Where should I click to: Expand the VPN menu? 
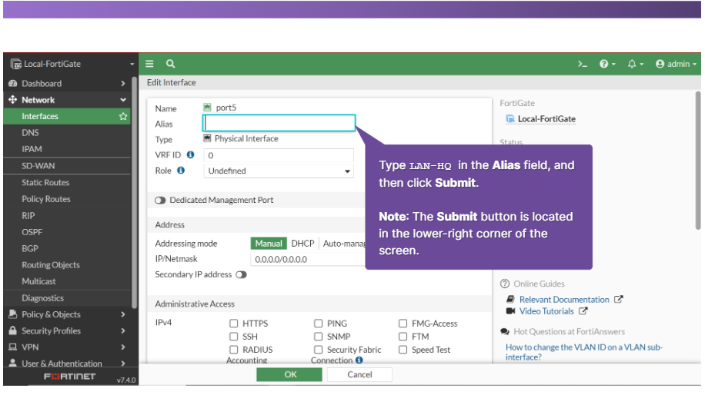pyautogui.click(x=67, y=347)
